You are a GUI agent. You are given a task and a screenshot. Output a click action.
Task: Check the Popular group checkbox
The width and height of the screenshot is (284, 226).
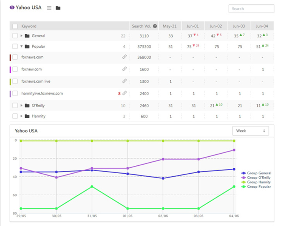15,46
